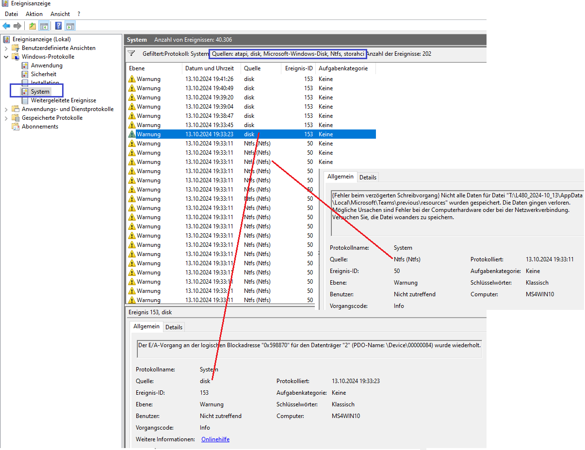Switch to the Details tab of event 50
The width and height of the screenshot is (585, 450).
(x=367, y=177)
